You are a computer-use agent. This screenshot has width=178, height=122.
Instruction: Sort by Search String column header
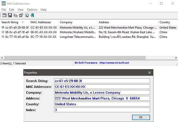15,22
